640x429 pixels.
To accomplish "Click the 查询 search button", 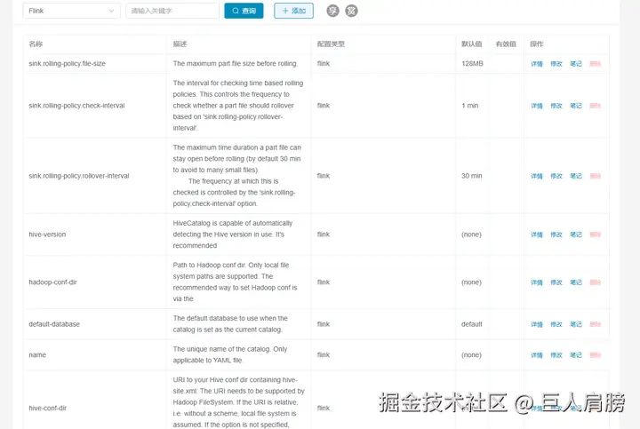I will coord(244,11).
